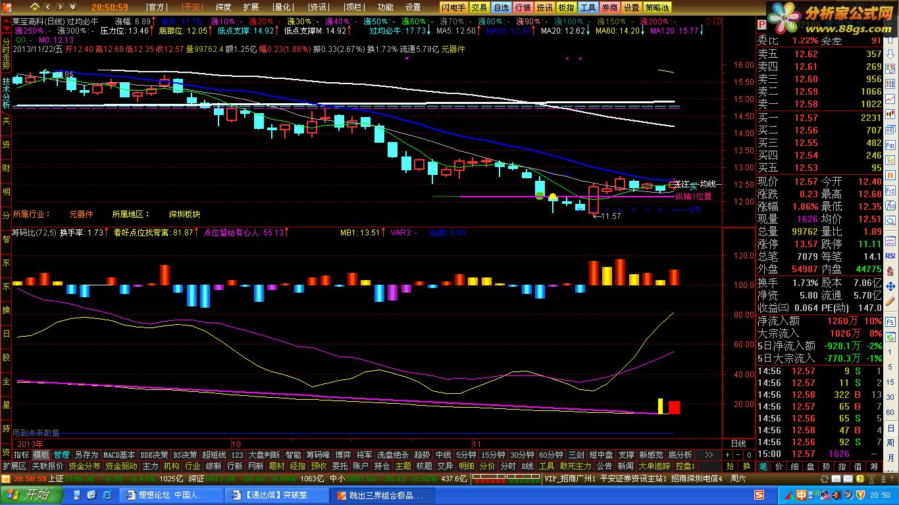Image resolution: width=899 pixels, height=505 pixels.
Task: Switch to the 60分钟 period tab
Action: pos(551,454)
